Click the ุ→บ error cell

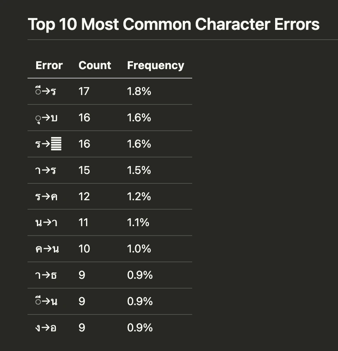[x=46, y=118]
